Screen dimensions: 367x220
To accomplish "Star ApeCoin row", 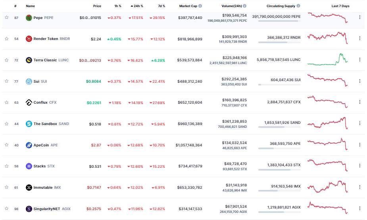I will tap(7, 145).
